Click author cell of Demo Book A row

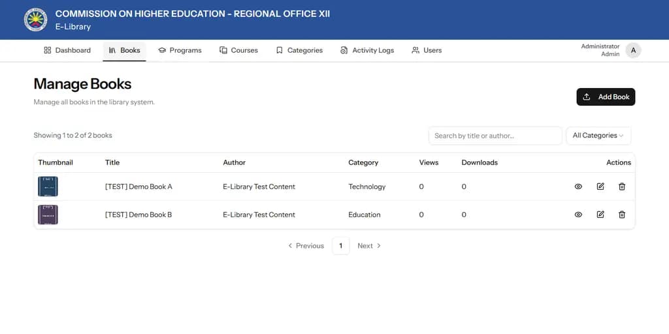point(259,187)
